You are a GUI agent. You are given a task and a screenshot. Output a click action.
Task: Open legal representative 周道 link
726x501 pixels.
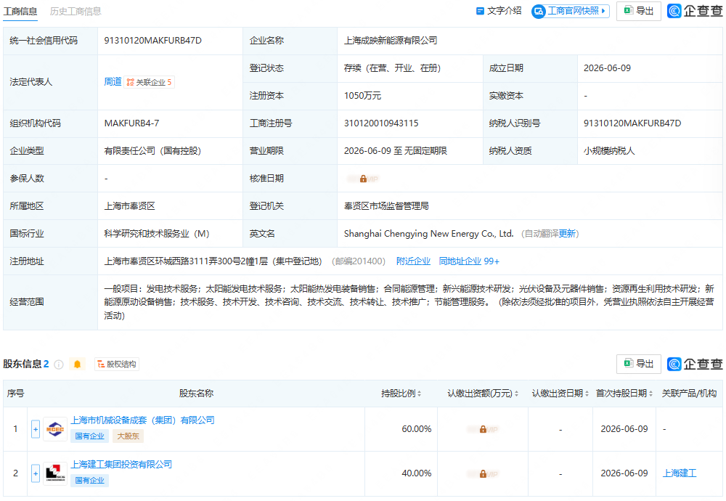(113, 82)
